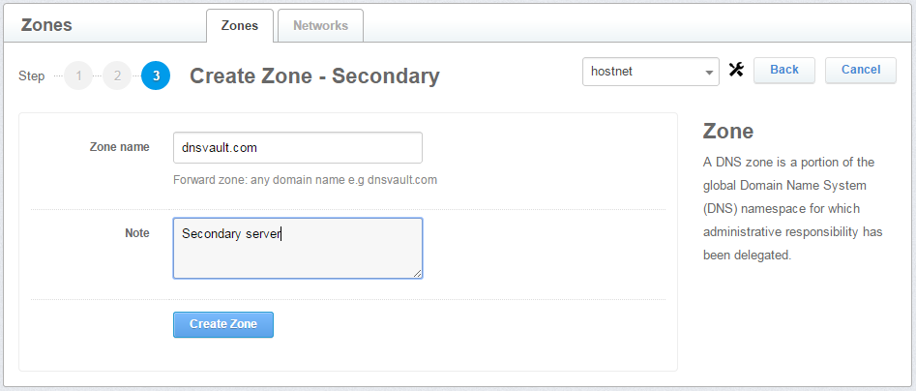The width and height of the screenshot is (916, 391).
Task: Go to wizard step 1 circle
Action: coord(78,75)
